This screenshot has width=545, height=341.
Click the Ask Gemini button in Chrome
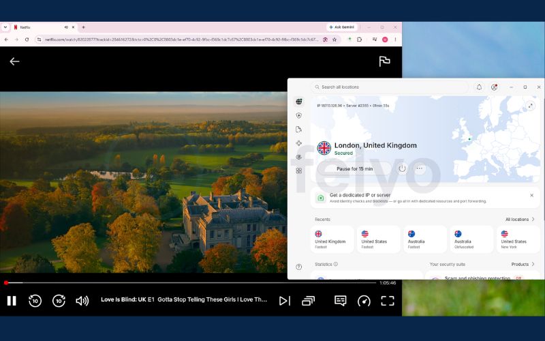342,27
